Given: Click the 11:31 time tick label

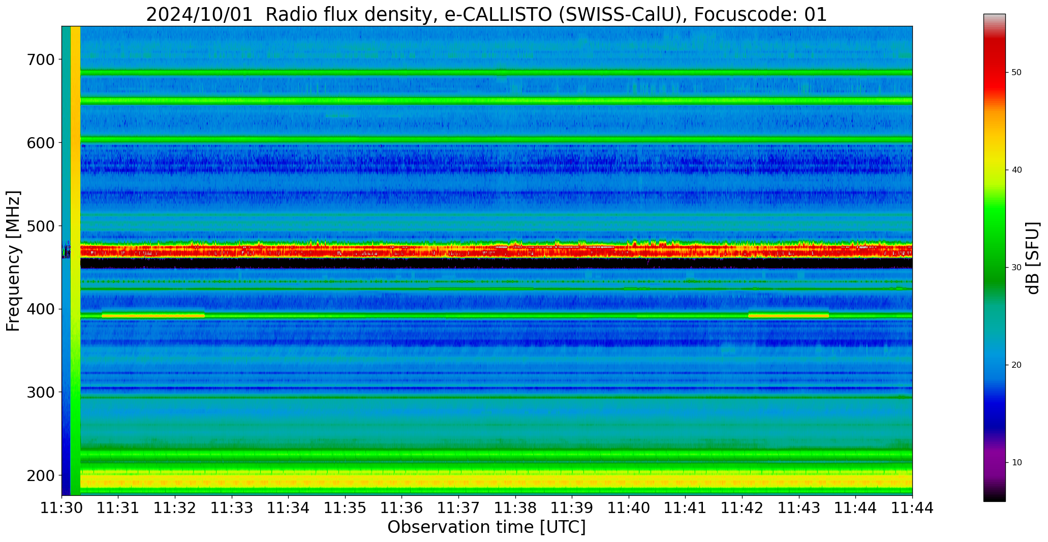Looking at the screenshot, I should coord(118,507).
